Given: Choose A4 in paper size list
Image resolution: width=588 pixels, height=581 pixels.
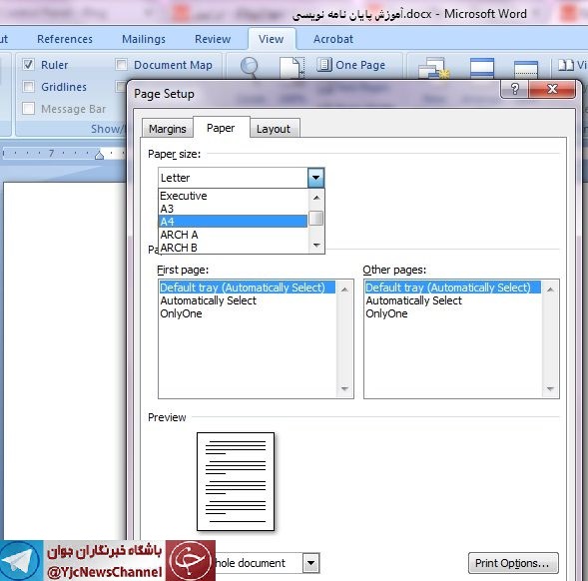Looking at the screenshot, I should pyautogui.click(x=233, y=222).
